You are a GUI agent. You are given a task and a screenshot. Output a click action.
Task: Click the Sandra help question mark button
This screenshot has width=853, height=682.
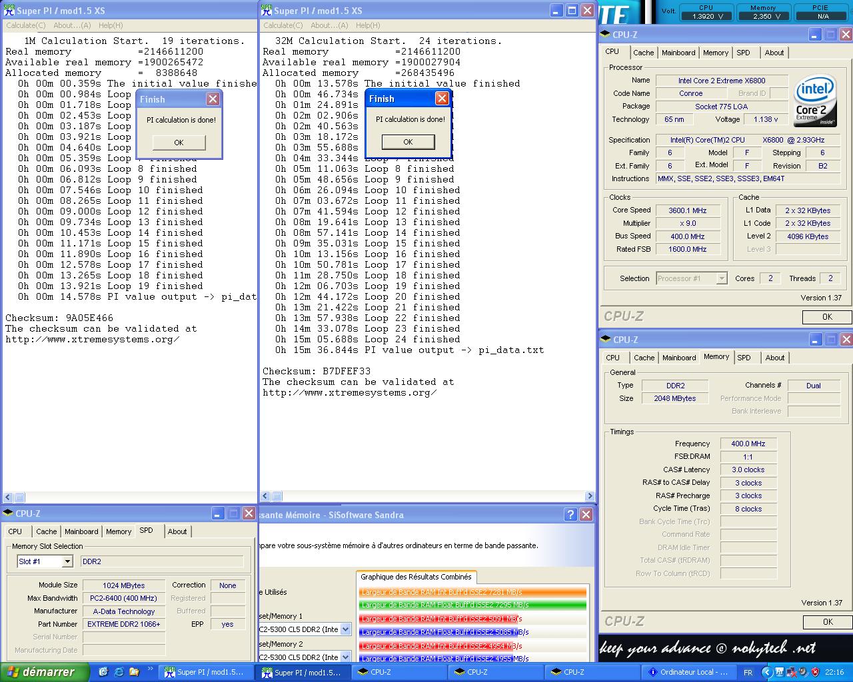coord(570,514)
